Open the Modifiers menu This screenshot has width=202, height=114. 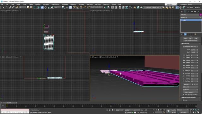click(38, 4)
